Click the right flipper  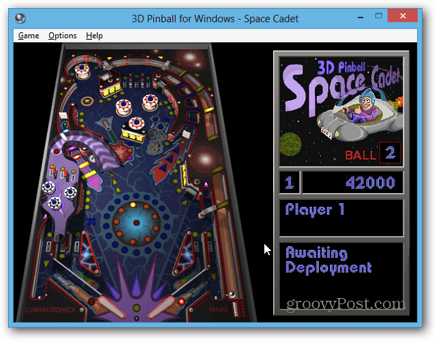[161, 308]
